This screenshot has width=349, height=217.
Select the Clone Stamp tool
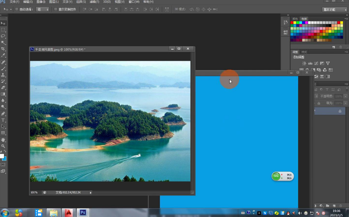click(3, 75)
